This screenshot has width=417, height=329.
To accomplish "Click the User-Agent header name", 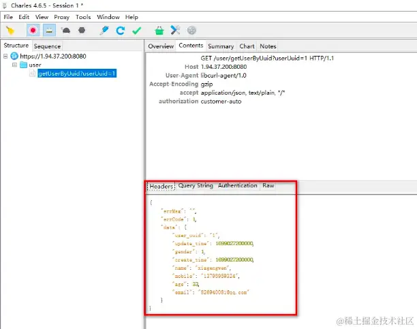I will (x=182, y=76).
